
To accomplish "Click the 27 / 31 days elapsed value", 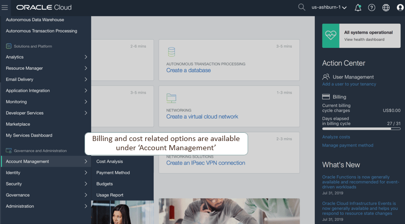I will tap(394, 124).
